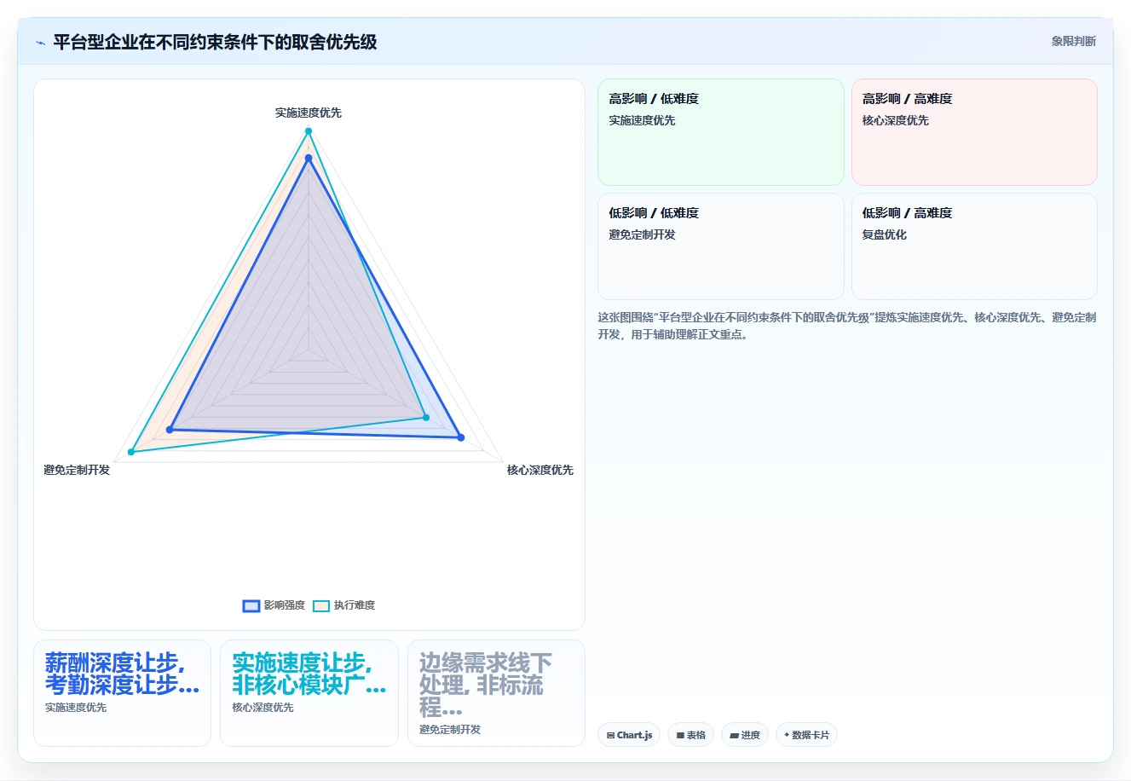Click 实施速度优先 text in the green card
The image size is (1131, 781).
[642, 120]
